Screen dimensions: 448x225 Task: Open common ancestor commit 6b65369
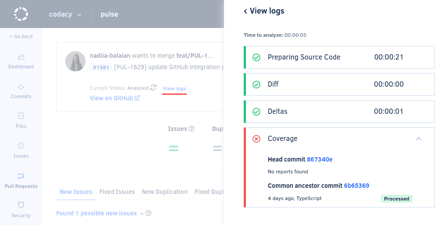[356, 186]
